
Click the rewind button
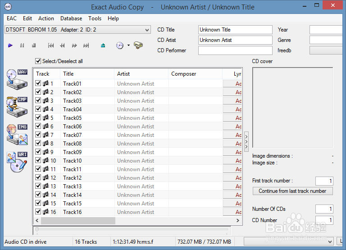(x=63, y=45)
